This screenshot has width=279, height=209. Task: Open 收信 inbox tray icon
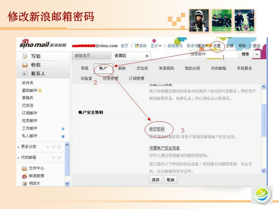25,65
